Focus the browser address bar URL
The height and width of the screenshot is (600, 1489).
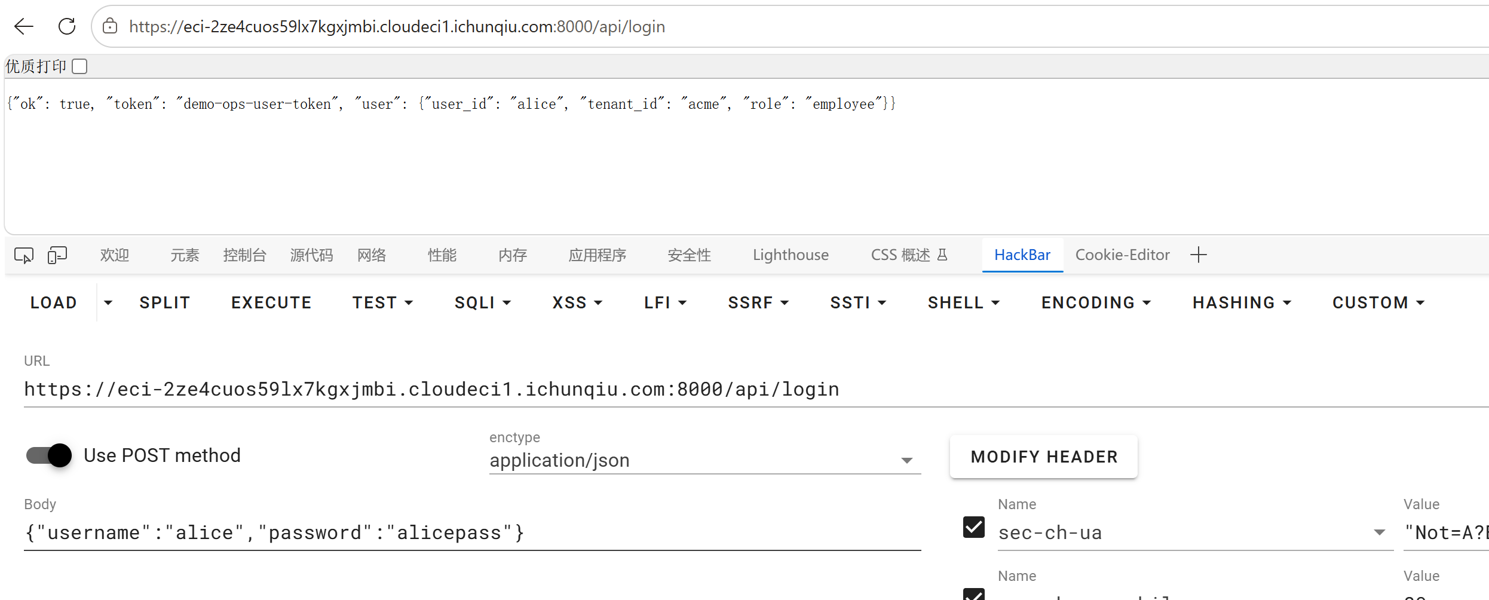(x=397, y=27)
